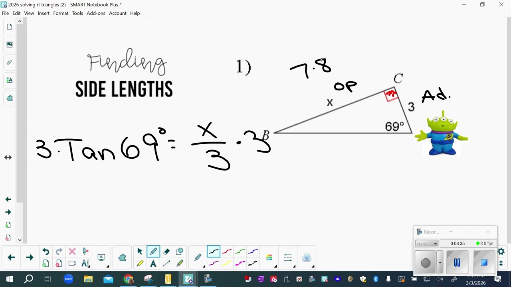The height and width of the screenshot is (287, 511).
Task: Open Google Chrome from taskbar
Action: point(128,279)
